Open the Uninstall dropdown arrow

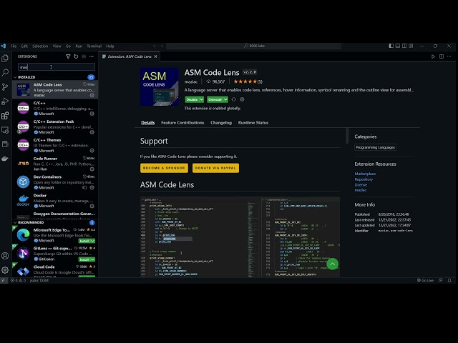click(x=225, y=99)
